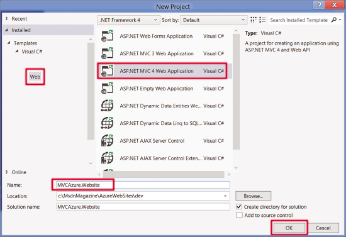
Task: Collapse the Installed section
Action: click(7, 30)
